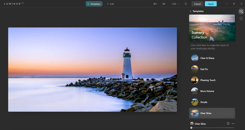
Task: Click the Scenery Collection banner thumbnail
Action: [x=212, y=28]
